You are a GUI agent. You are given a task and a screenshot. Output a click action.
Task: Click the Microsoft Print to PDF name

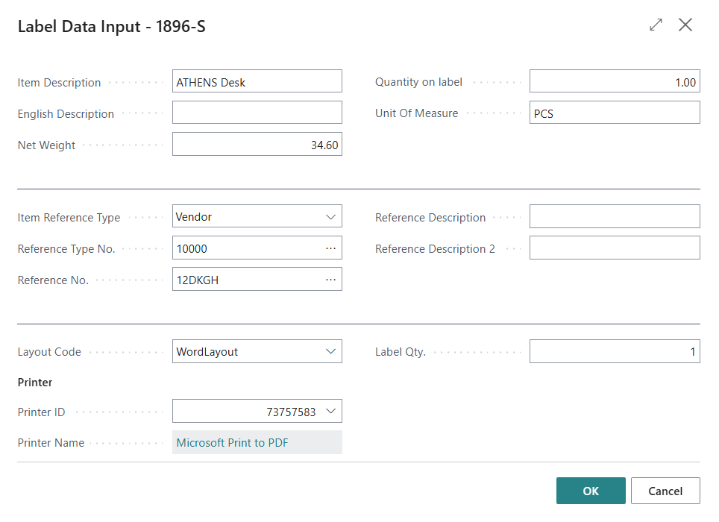point(232,442)
